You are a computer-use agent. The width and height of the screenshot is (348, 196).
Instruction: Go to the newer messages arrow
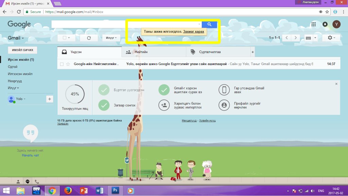(x=287, y=38)
